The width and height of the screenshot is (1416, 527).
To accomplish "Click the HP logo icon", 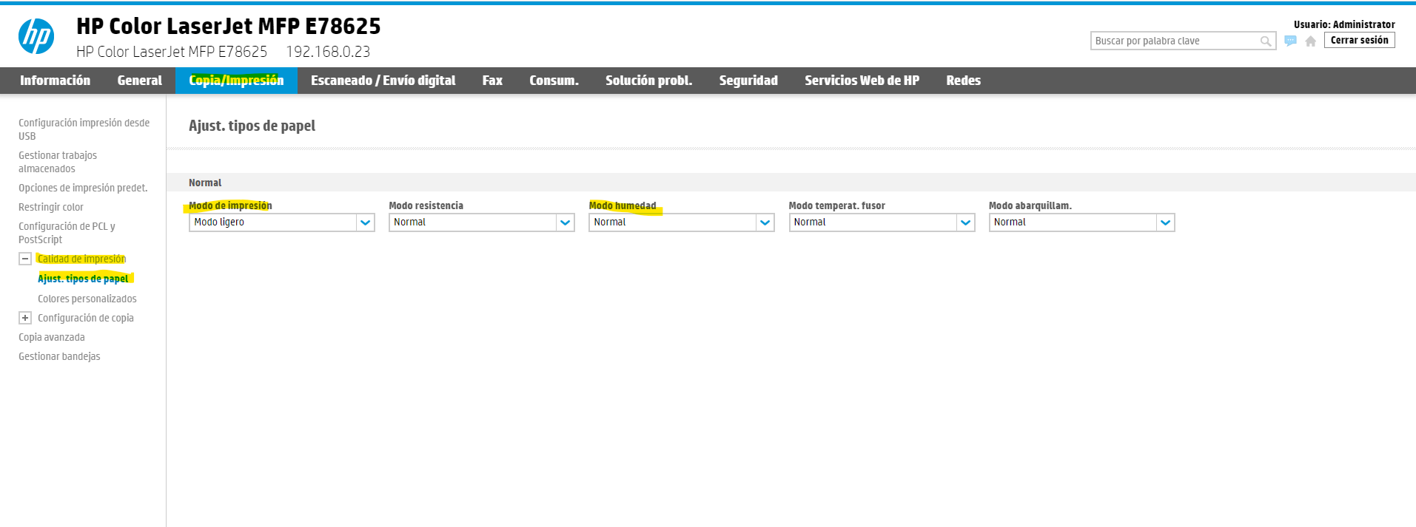I will tap(36, 36).
